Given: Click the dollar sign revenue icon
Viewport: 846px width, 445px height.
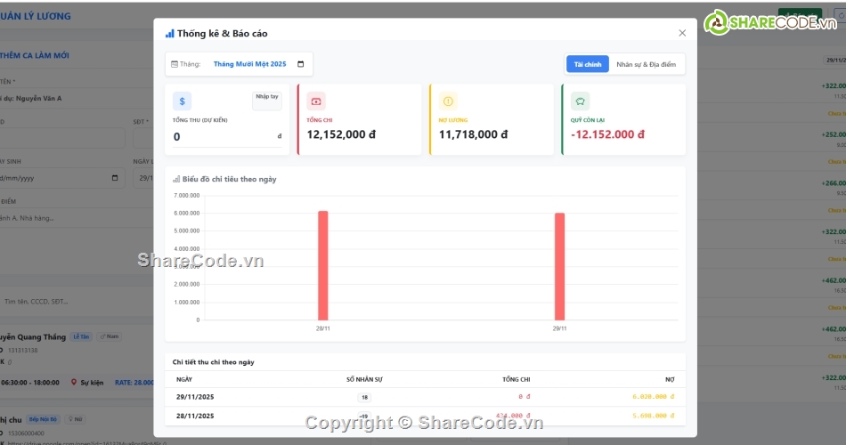Looking at the screenshot, I should coord(182,101).
